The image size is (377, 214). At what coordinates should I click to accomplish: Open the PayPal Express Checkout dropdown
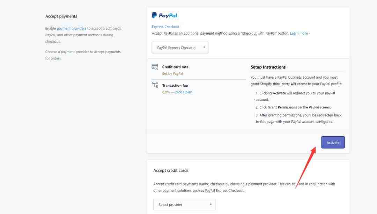click(x=180, y=48)
